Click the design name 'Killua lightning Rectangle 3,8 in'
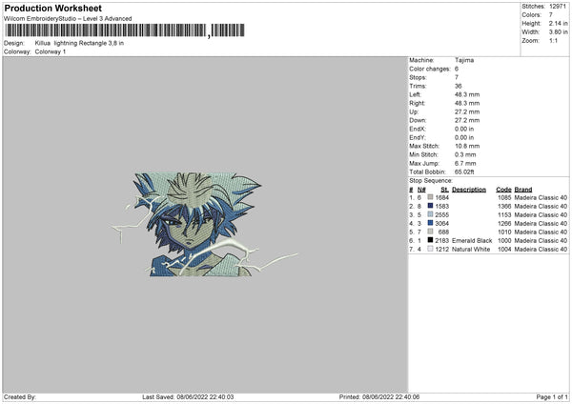Viewport: 572px width, 404px height. [x=79, y=43]
